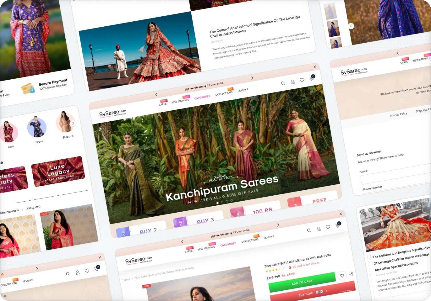Close the Kanchipuram Sarees homepage window

coord(315,67)
